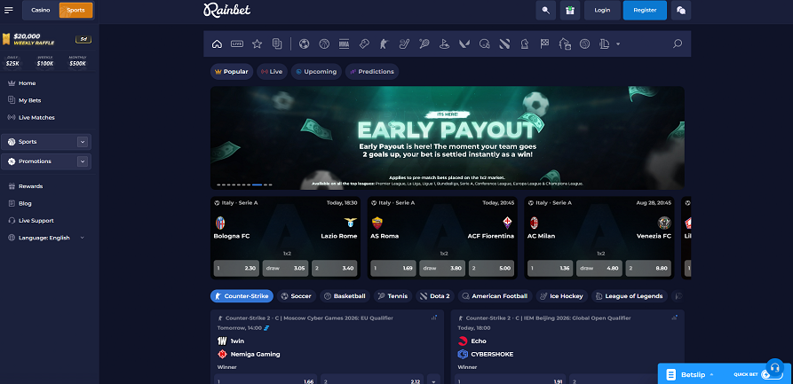Select the Predictions tab

click(372, 72)
